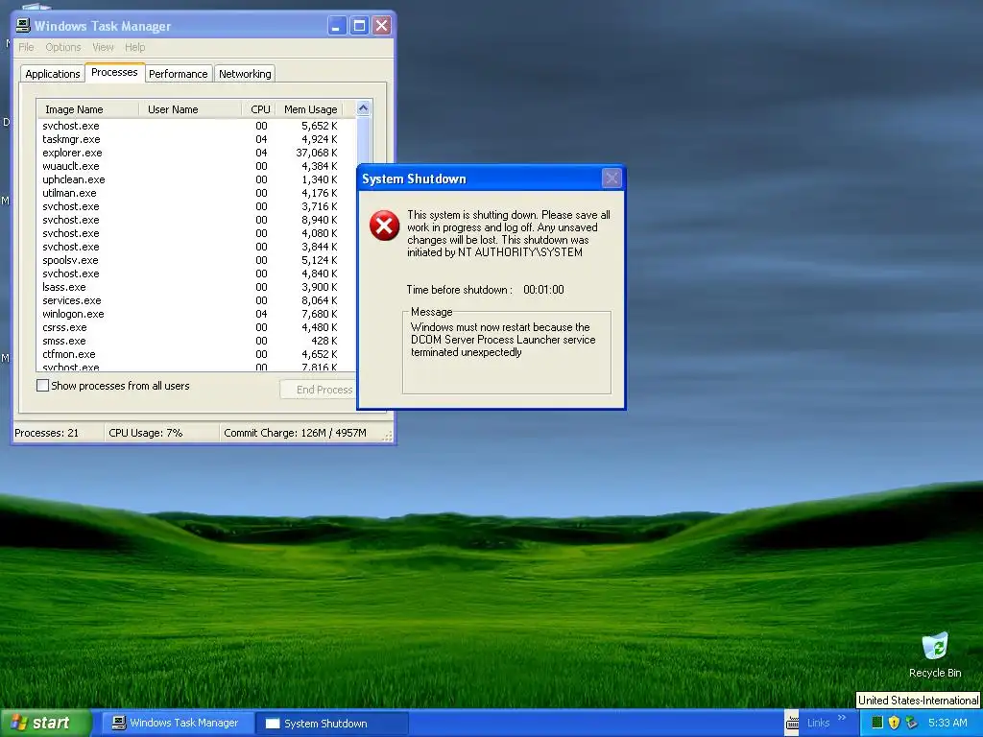Screen dimensions: 983x737
Task: Click the green CPU usage tray icon
Action: (x=877, y=723)
